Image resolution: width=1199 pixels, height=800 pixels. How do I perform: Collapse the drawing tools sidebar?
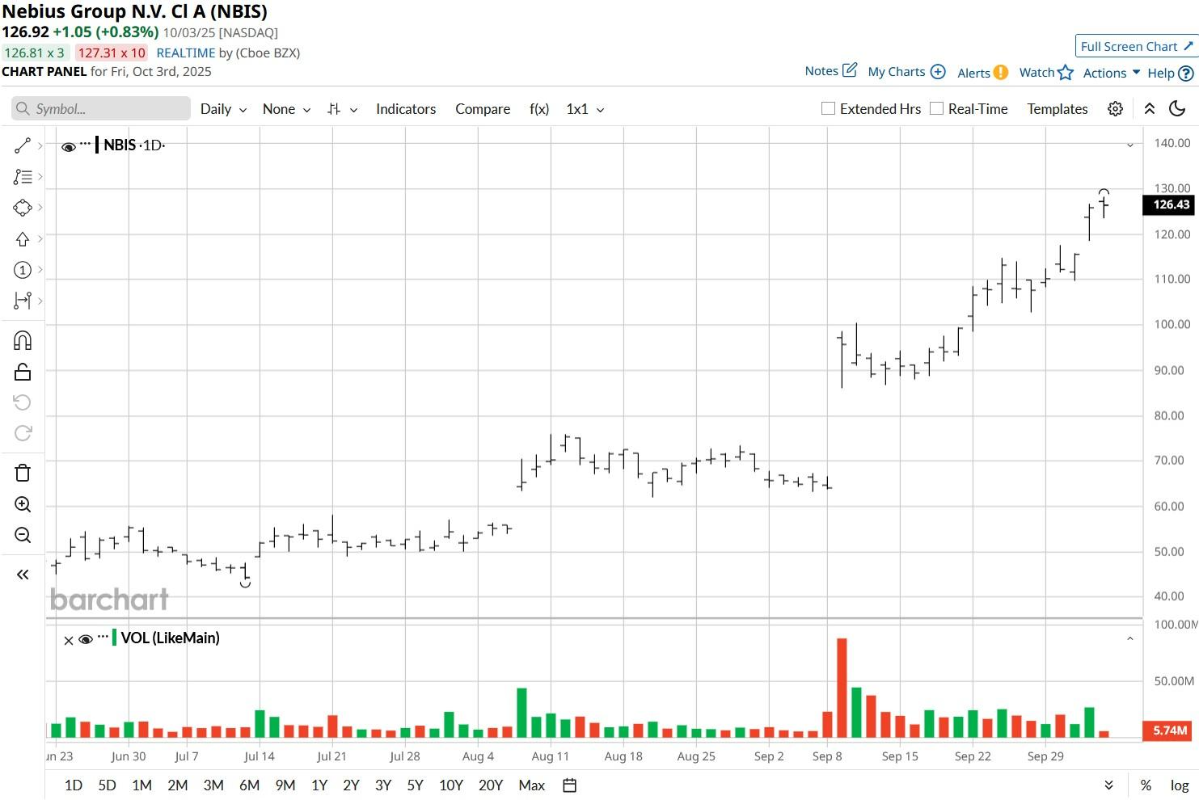(x=23, y=575)
